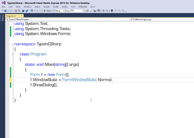Open the dropdown arrow next to Start
Screen dimensions: 194x138
pos(52,11)
